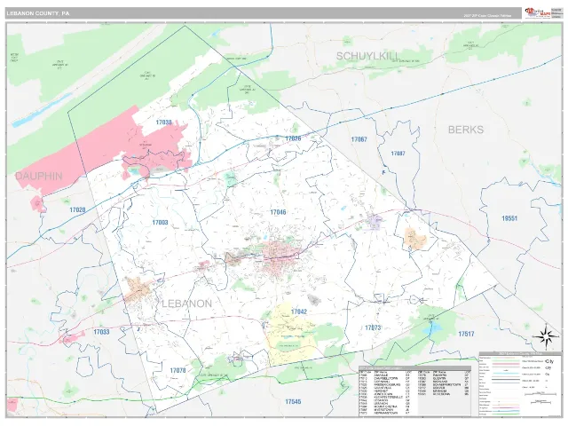Select ZIP code 17517 label
The height and width of the screenshot is (426, 568).
click(x=466, y=334)
